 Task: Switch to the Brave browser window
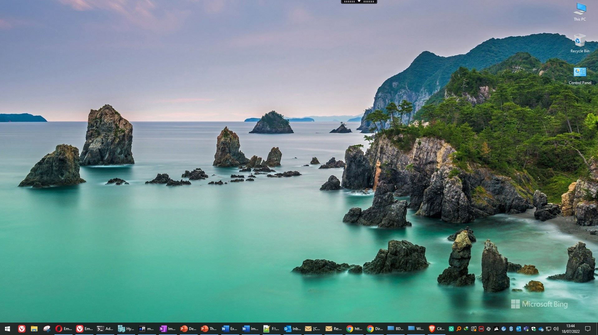coord(437,329)
